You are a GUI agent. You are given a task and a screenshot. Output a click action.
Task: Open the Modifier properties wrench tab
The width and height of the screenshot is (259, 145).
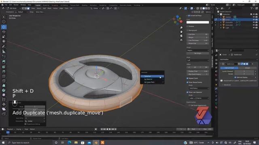tap(216, 89)
